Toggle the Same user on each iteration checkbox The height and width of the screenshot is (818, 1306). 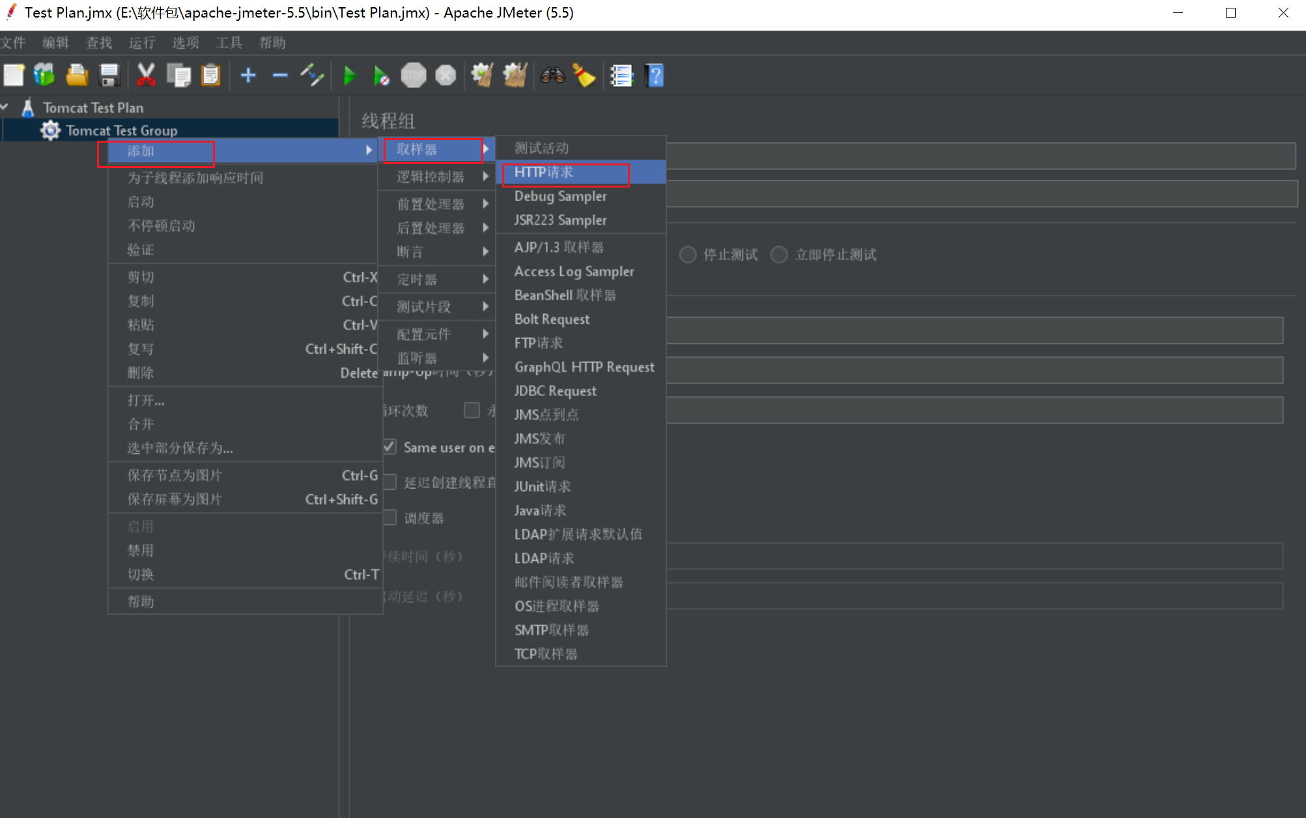[x=390, y=447]
